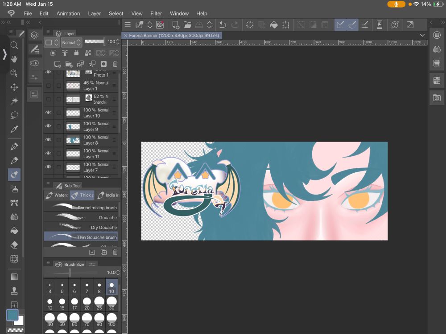446x334 pixels.
Task: Open the File menu
Action: pos(28,13)
